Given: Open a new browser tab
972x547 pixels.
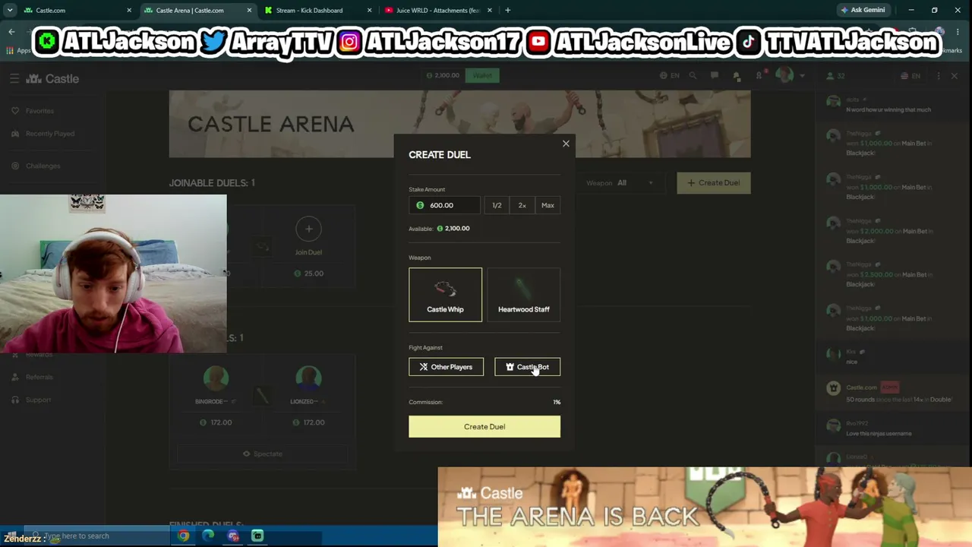Looking at the screenshot, I should click(508, 10).
